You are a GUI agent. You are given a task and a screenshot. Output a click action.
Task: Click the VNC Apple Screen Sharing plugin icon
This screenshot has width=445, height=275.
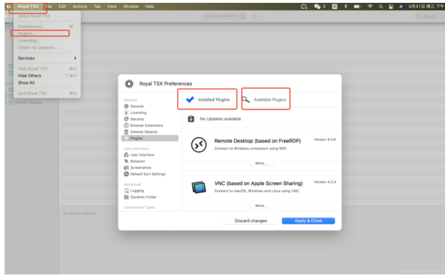coord(199,187)
